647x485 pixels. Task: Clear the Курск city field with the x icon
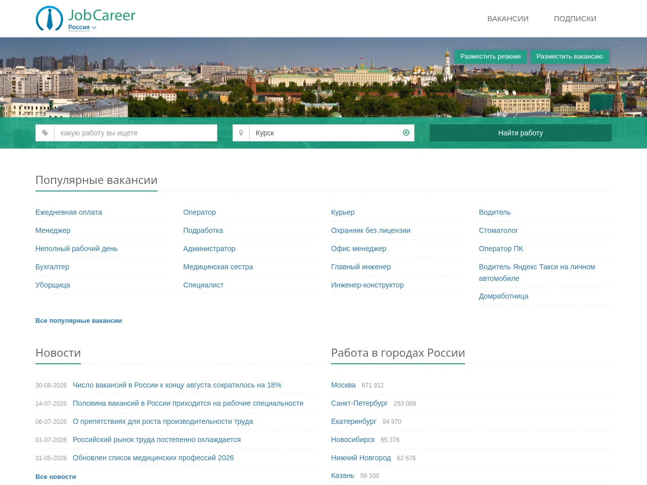tap(406, 133)
